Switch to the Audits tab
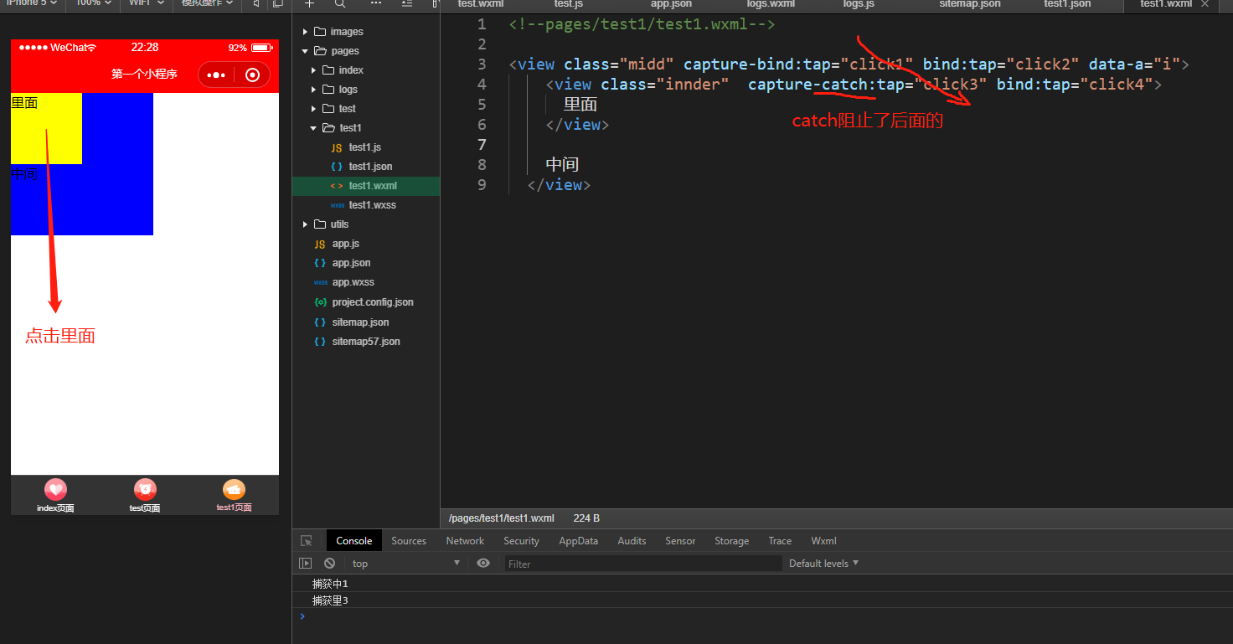This screenshot has width=1233, height=644. click(x=632, y=541)
